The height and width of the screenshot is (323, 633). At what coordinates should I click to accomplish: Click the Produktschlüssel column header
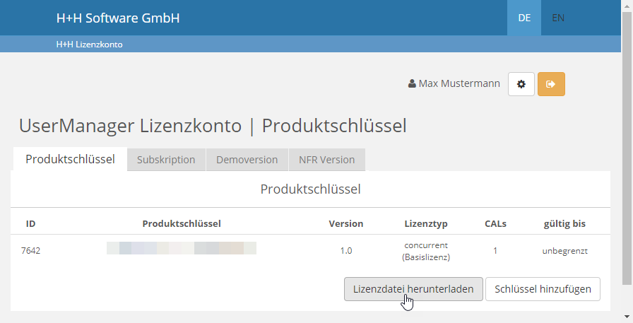[x=182, y=223]
